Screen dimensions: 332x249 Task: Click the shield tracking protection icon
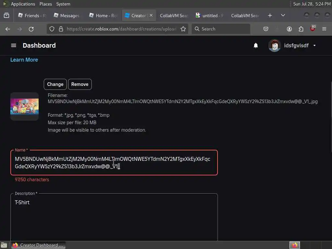(52, 29)
